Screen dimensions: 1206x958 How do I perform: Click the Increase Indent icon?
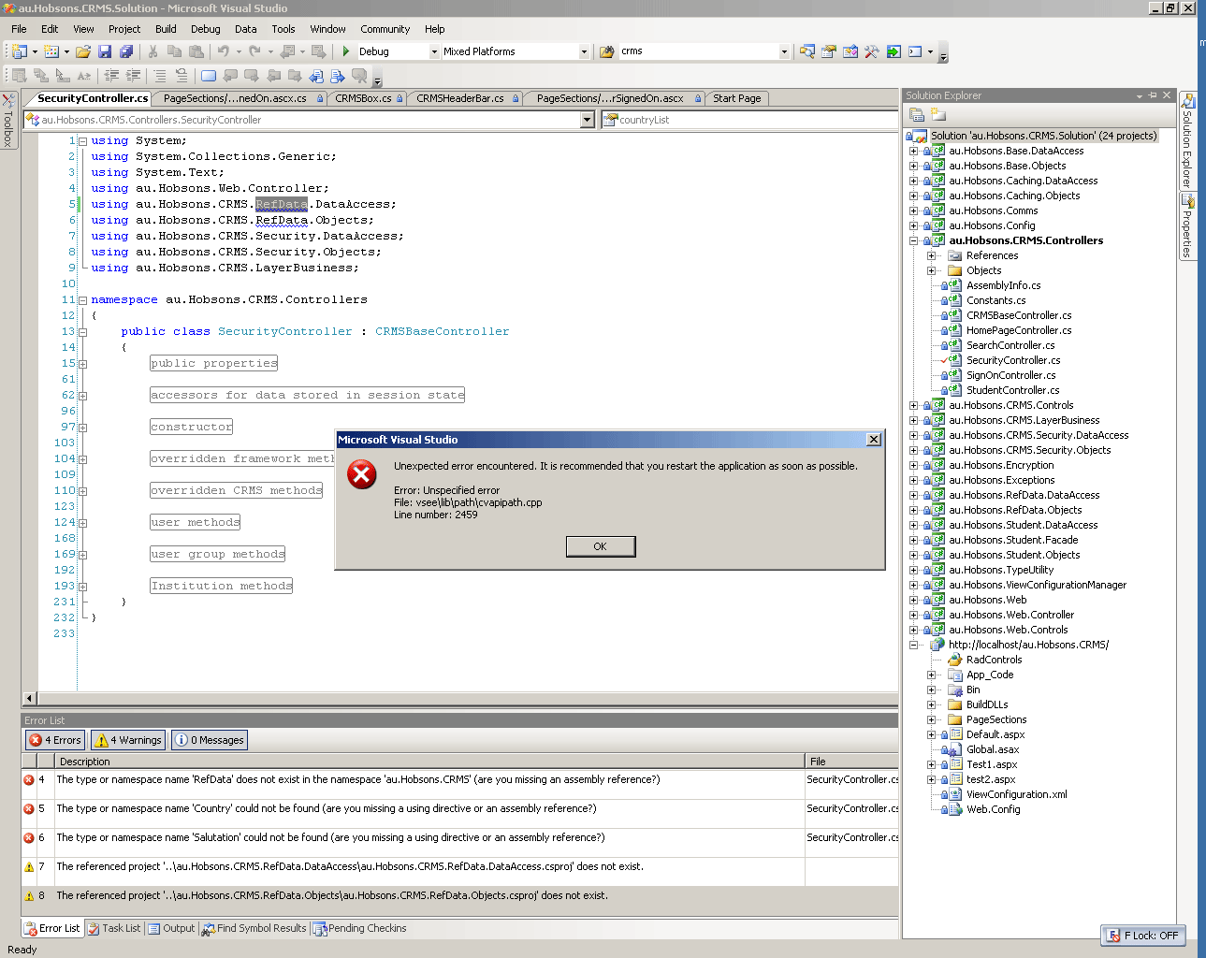click(x=134, y=76)
